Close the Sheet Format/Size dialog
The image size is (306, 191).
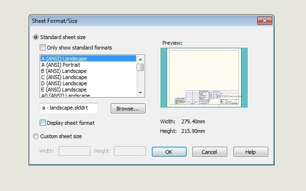[x=264, y=21]
